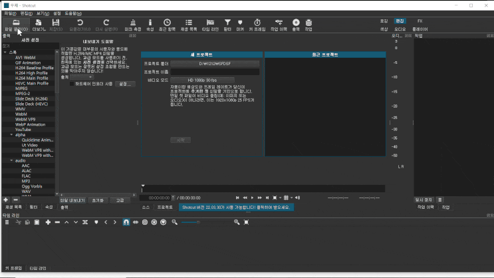Open the Playlist toolbar icon
Viewport: 494px width, 278px height.
(x=189, y=25)
